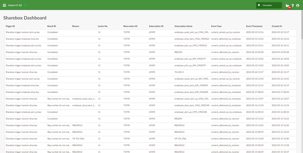Viewport: 303px width, 153px height.
Task: Click the Event Type column header
Action: [x=216, y=26]
